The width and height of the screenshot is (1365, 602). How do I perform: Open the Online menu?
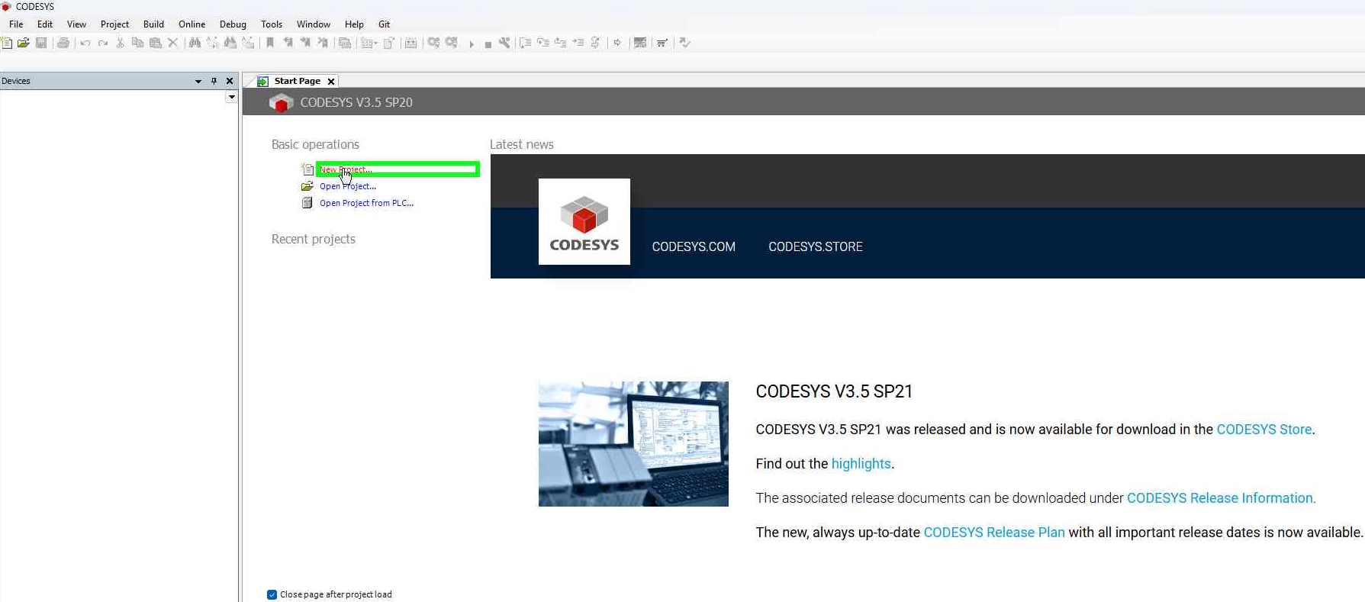[x=192, y=24]
